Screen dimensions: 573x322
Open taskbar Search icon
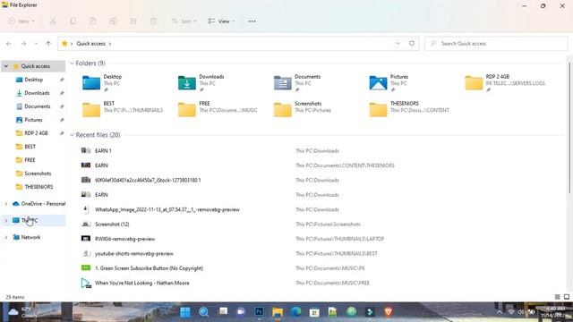coord(203,312)
